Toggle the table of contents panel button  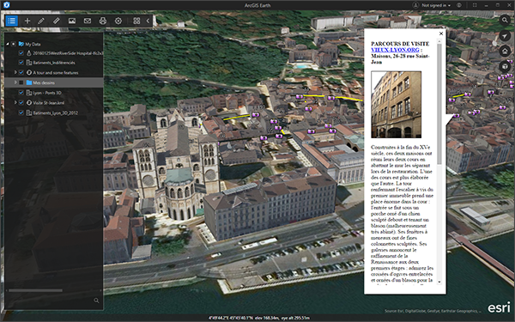click(11, 21)
